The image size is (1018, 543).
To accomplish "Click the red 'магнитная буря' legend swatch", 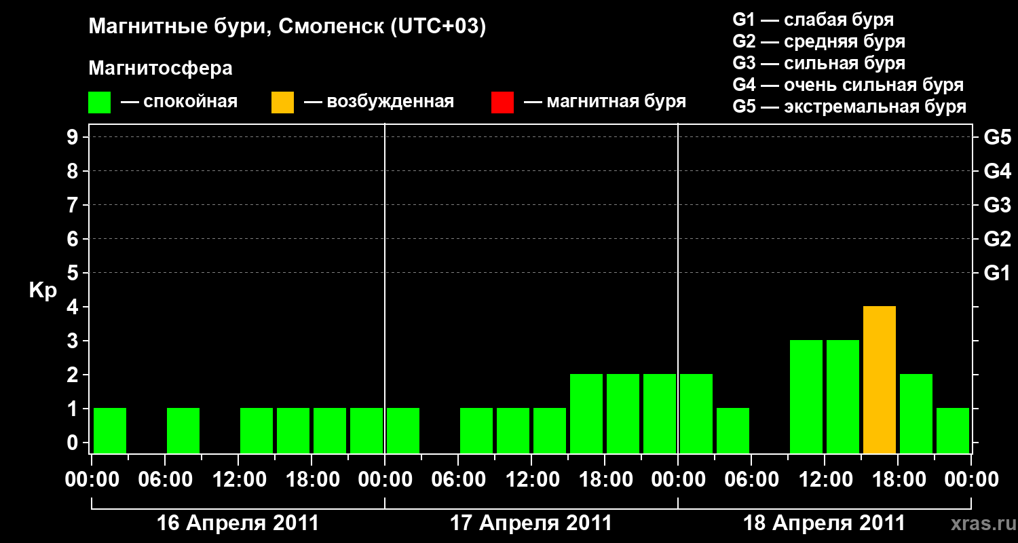I will click(503, 102).
